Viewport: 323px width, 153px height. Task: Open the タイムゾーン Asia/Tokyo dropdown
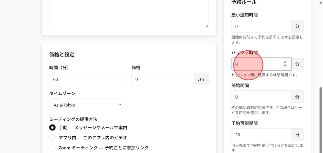[88, 105]
